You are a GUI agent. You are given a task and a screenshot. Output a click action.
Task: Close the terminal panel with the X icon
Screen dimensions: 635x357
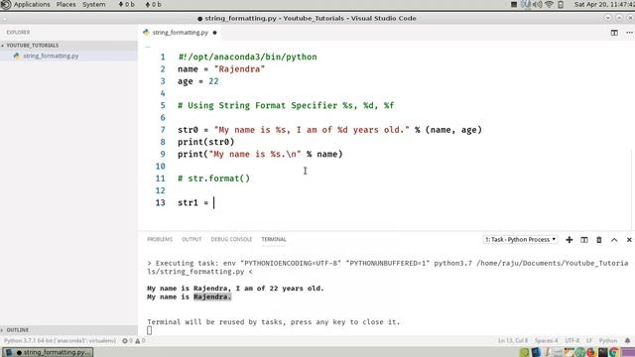pyautogui.click(x=629, y=240)
